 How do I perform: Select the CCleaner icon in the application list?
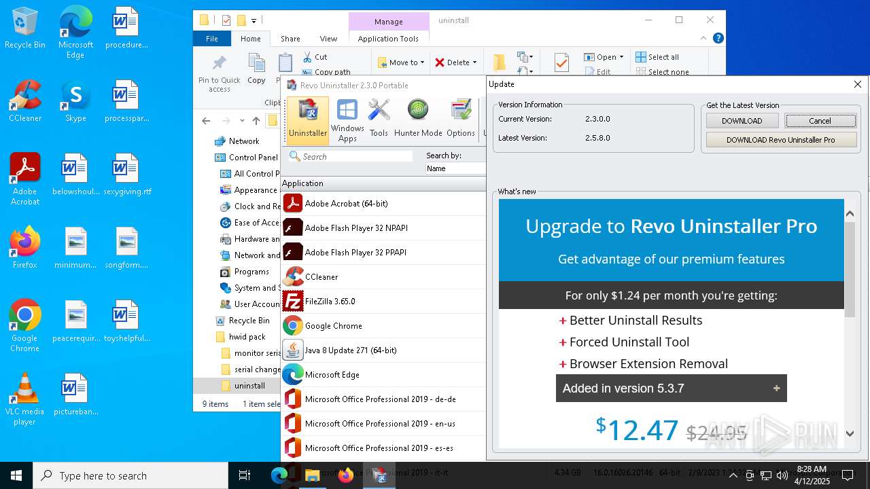pyautogui.click(x=293, y=276)
